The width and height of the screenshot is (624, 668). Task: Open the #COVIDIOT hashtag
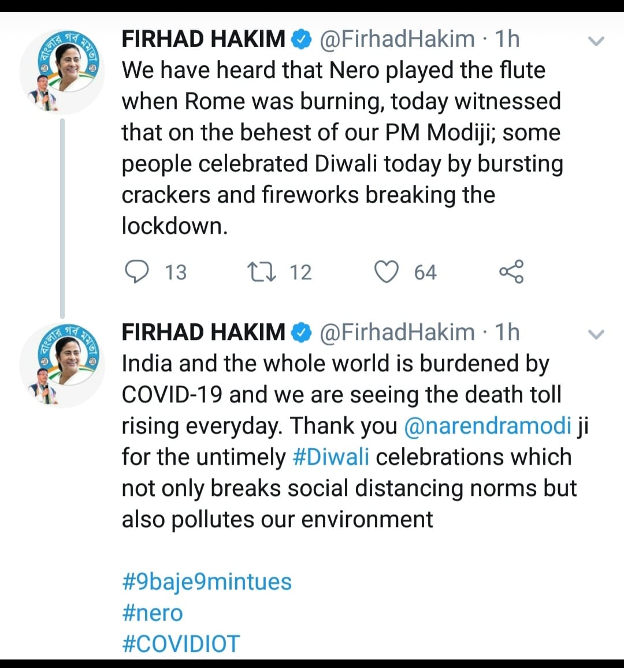pyautogui.click(x=181, y=644)
